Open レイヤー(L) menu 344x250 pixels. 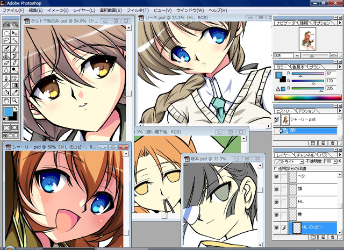(84, 11)
